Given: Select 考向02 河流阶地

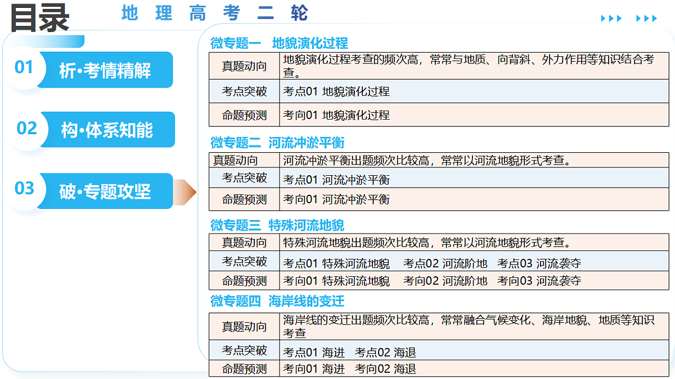Looking at the screenshot, I should click(445, 281).
